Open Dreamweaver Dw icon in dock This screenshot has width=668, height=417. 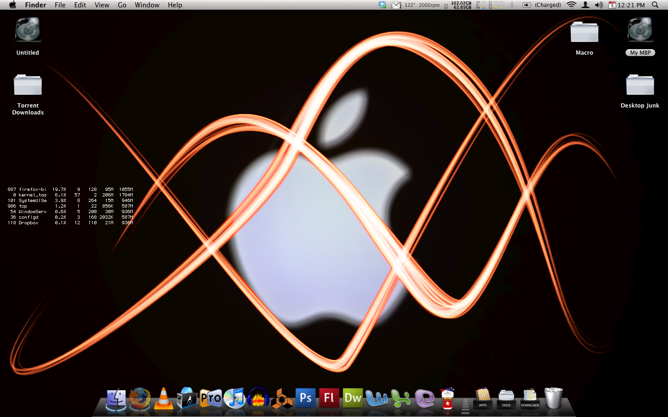(353, 398)
